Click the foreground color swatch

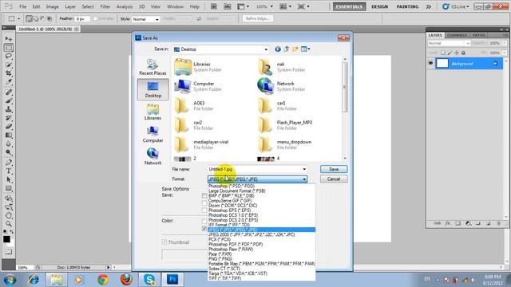coord(6,239)
